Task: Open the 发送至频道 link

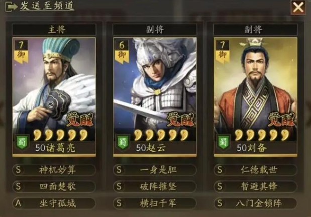Action: tap(47, 6)
